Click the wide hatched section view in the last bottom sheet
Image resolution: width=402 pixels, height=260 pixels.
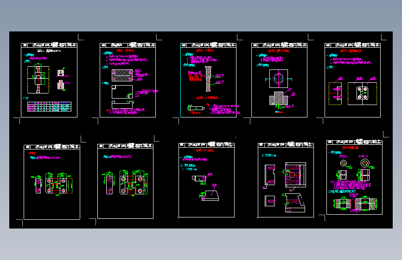coord(355,204)
